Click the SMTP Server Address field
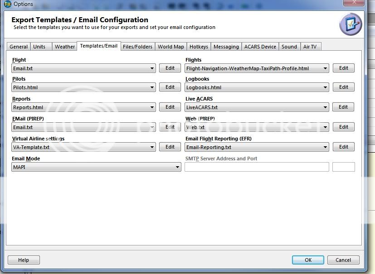 [x=257, y=167]
